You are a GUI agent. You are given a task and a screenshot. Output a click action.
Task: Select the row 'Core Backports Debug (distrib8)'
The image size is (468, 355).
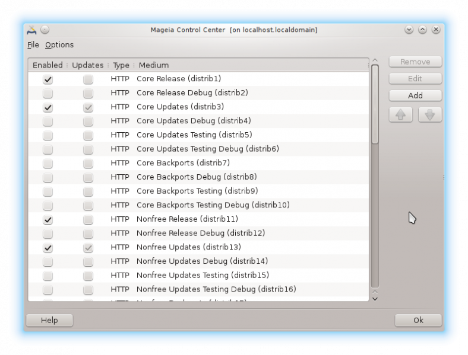(x=198, y=177)
